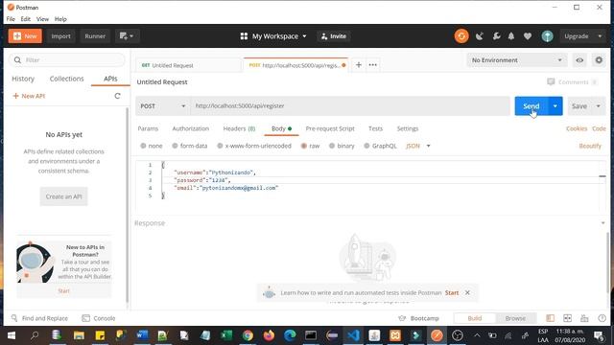Open the tab options ellipsis menu
This screenshot has height=345, width=614.
[x=373, y=65]
